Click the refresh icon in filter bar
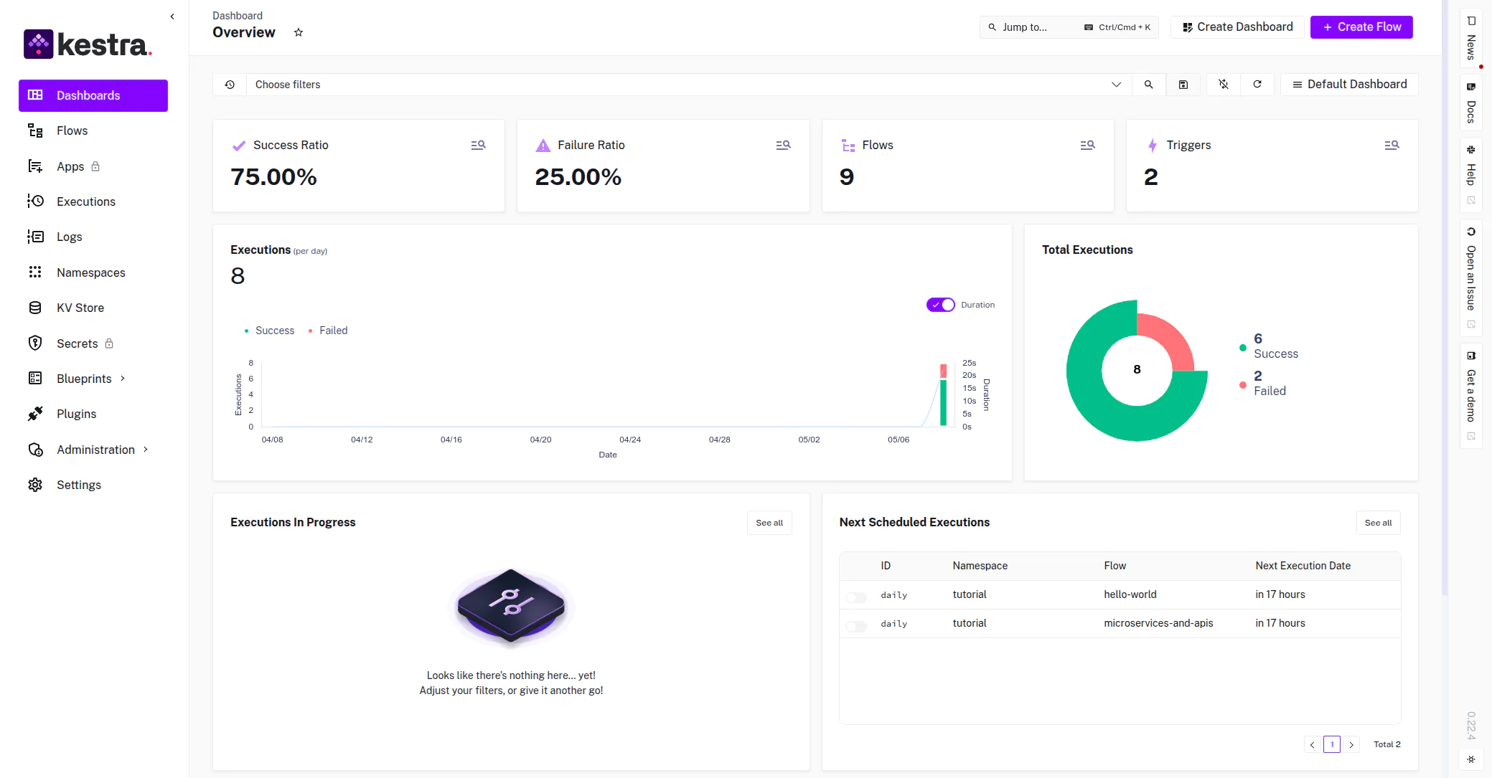 click(1257, 85)
